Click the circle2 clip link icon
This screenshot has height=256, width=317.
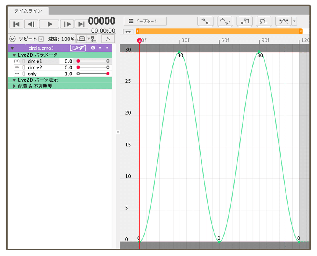coord(23,67)
